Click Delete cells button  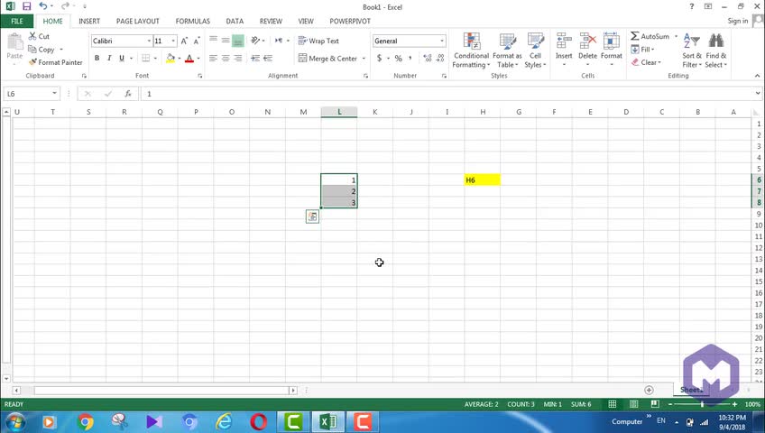587,51
